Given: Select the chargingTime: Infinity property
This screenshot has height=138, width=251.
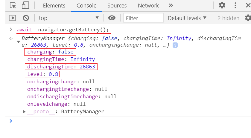Looking at the screenshot, I should (x=61, y=59).
